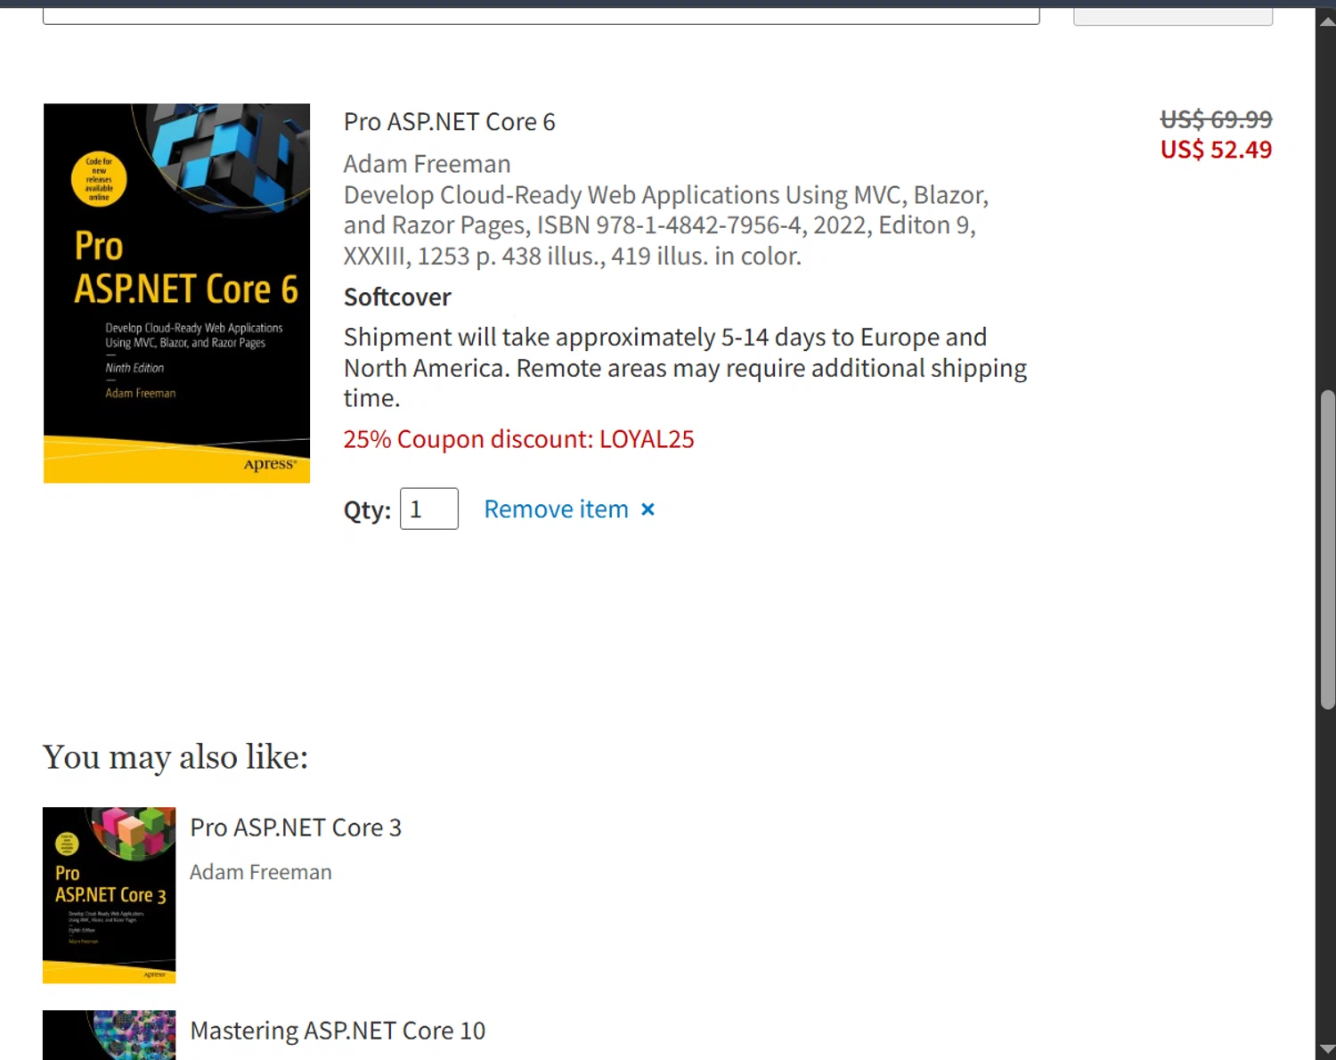1336x1060 pixels.
Task: Click the Softcover format label
Action: (397, 298)
